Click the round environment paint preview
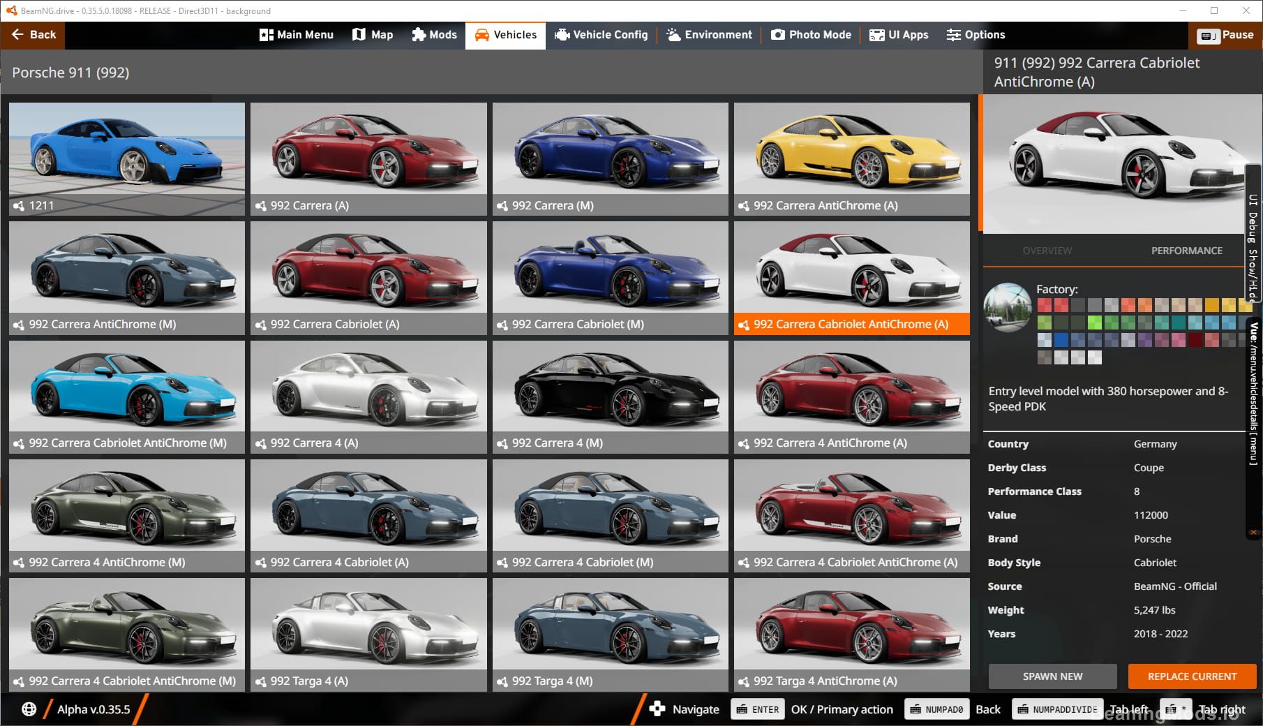Viewport: 1263px width, 726px height. pyautogui.click(x=1008, y=307)
